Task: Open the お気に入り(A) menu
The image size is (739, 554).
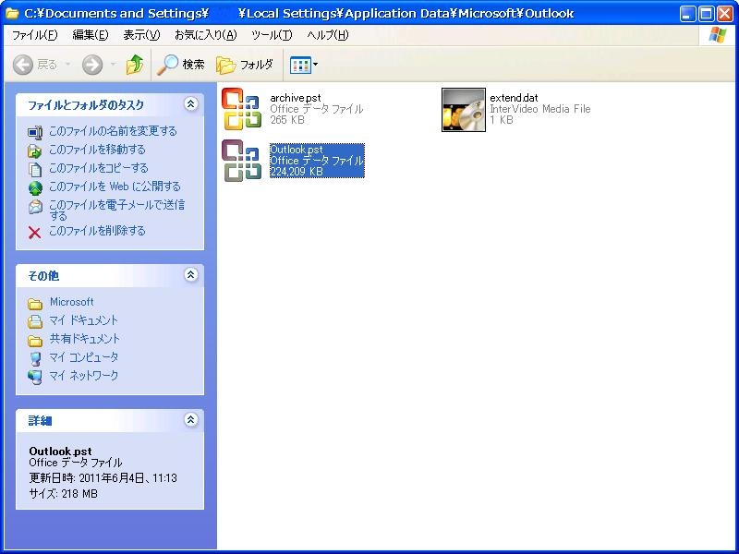Action: [x=205, y=35]
